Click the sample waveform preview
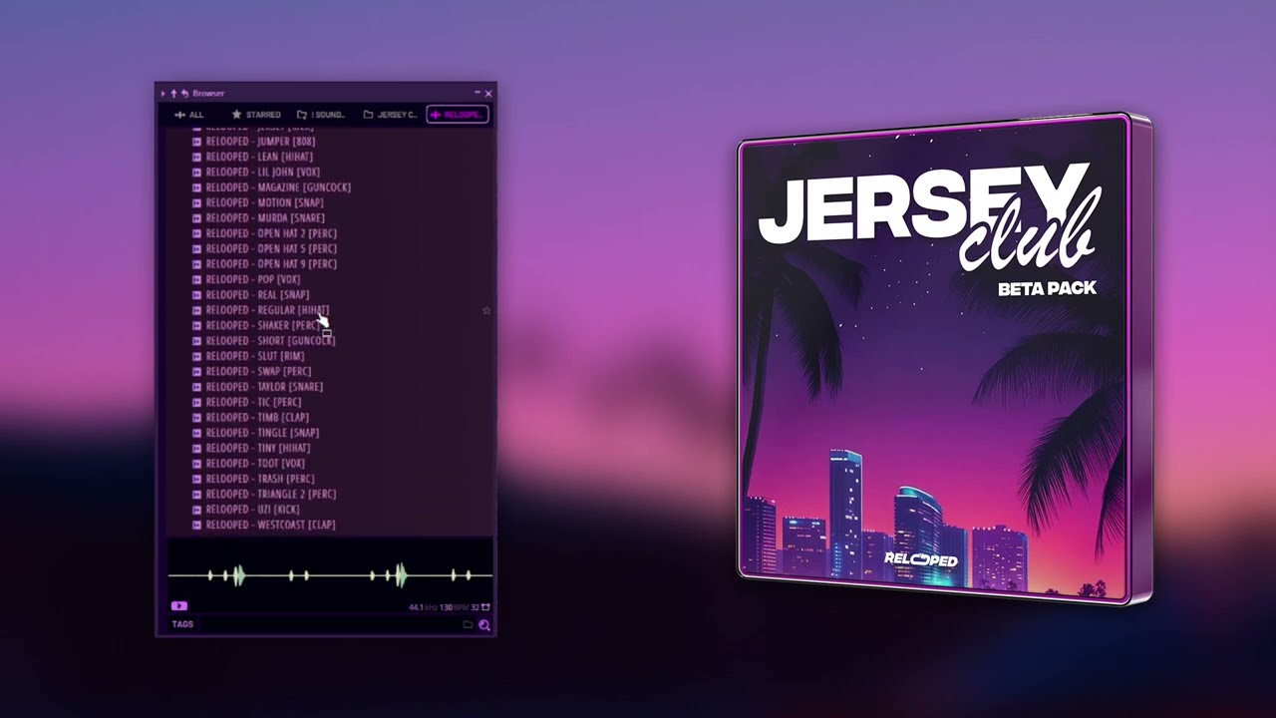This screenshot has height=718, width=1276. click(330, 574)
